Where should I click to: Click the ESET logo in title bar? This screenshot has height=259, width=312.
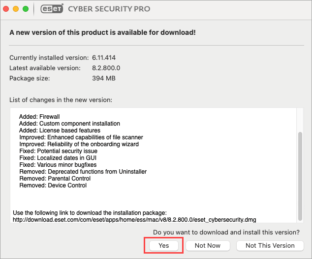tap(52, 9)
